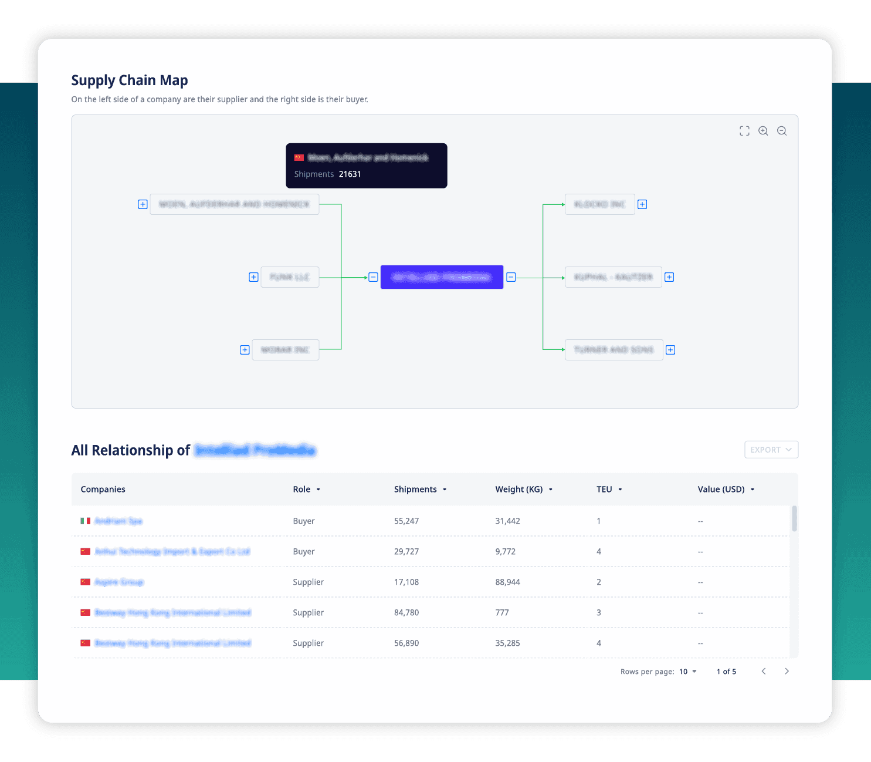This screenshot has height=762, width=871.
Task: Click the China flag in the 84,780 row
Action: (85, 612)
